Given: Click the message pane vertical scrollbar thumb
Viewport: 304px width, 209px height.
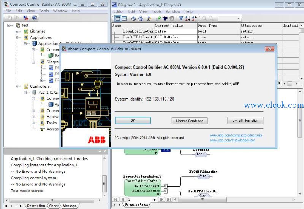Looking at the screenshot, I should pos(104,184).
